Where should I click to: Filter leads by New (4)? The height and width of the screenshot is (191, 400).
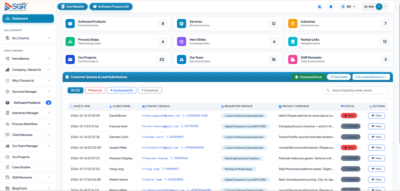pyautogui.click(x=95, y=90)
